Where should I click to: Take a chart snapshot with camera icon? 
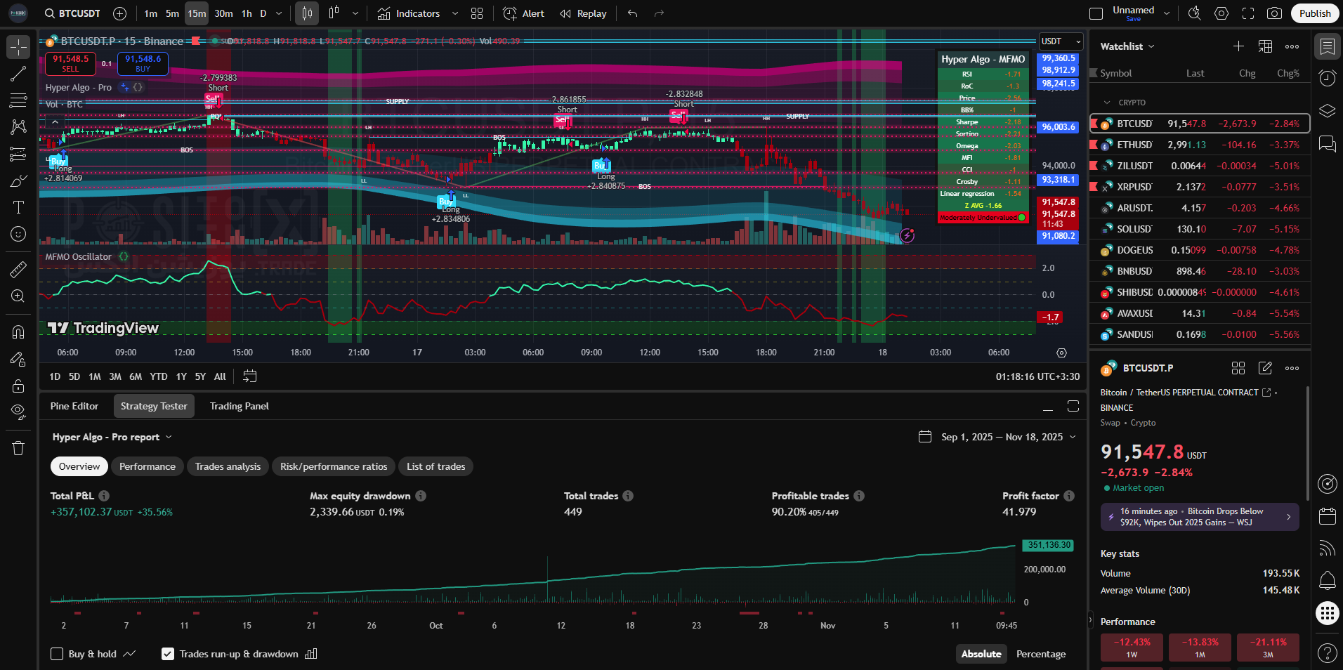click(1274, 13)
